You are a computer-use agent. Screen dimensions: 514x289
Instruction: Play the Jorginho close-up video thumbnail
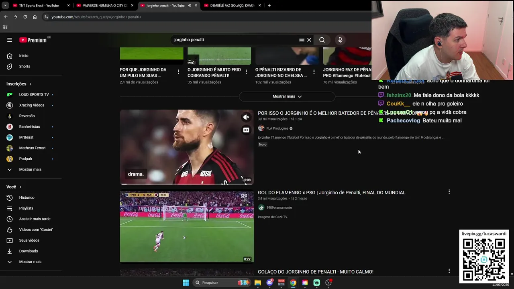187,147
